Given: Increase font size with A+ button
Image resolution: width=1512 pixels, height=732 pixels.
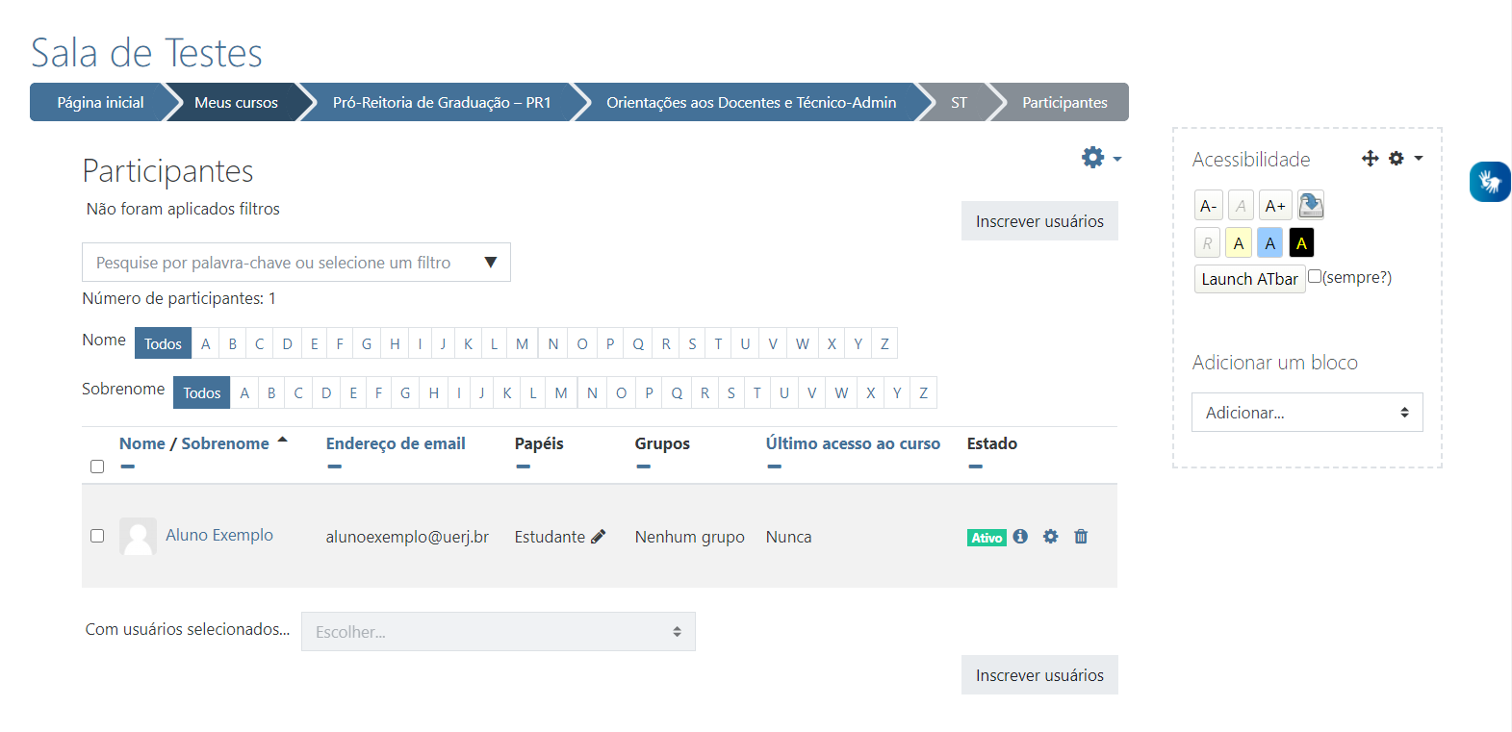Looking at the screenshot, I should coord(1275,206).
